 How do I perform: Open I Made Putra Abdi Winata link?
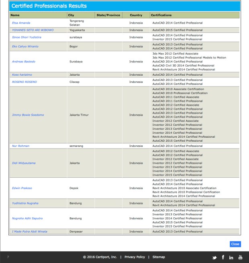30,232
